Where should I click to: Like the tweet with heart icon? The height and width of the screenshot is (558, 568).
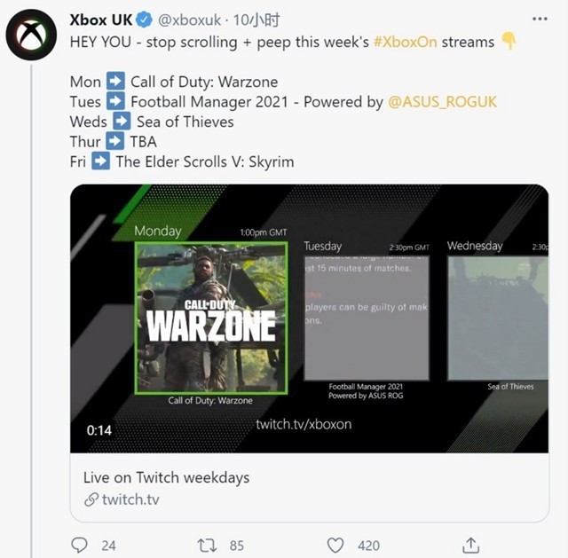coord(335,545)
